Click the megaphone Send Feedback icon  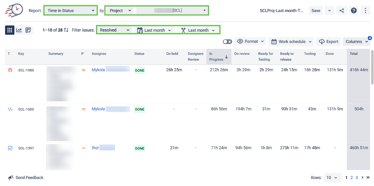click(x=10, y=178)
